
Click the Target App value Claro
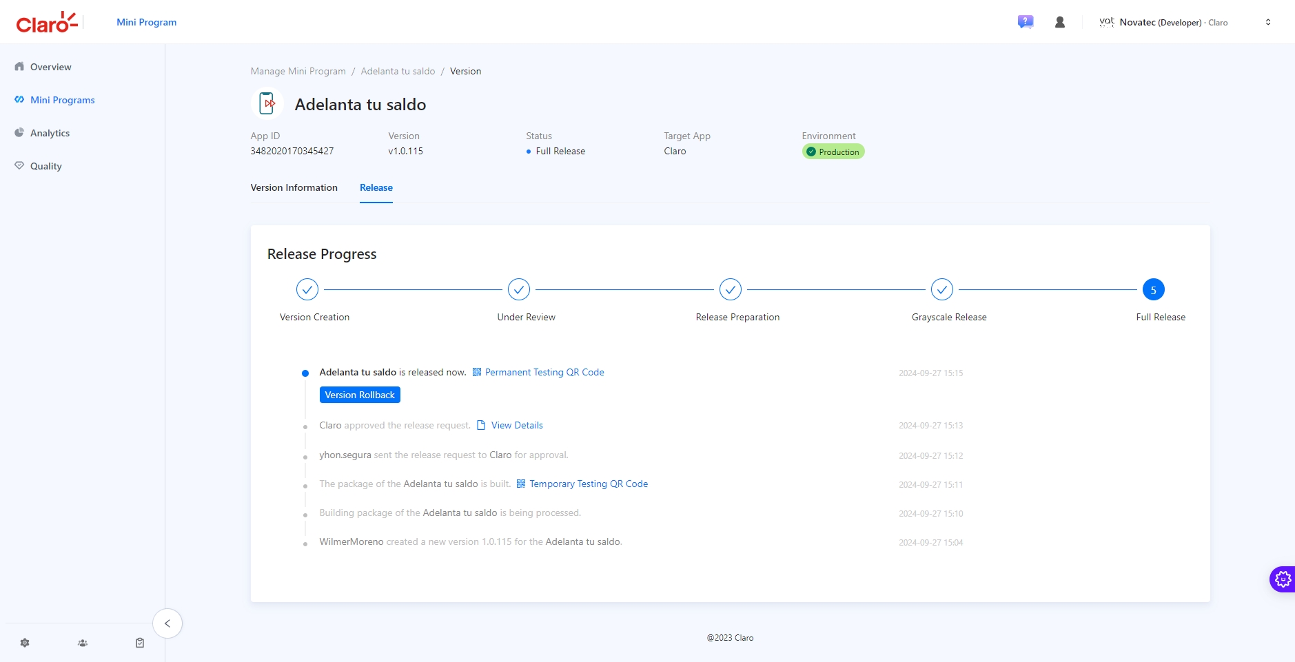[675, 151]
